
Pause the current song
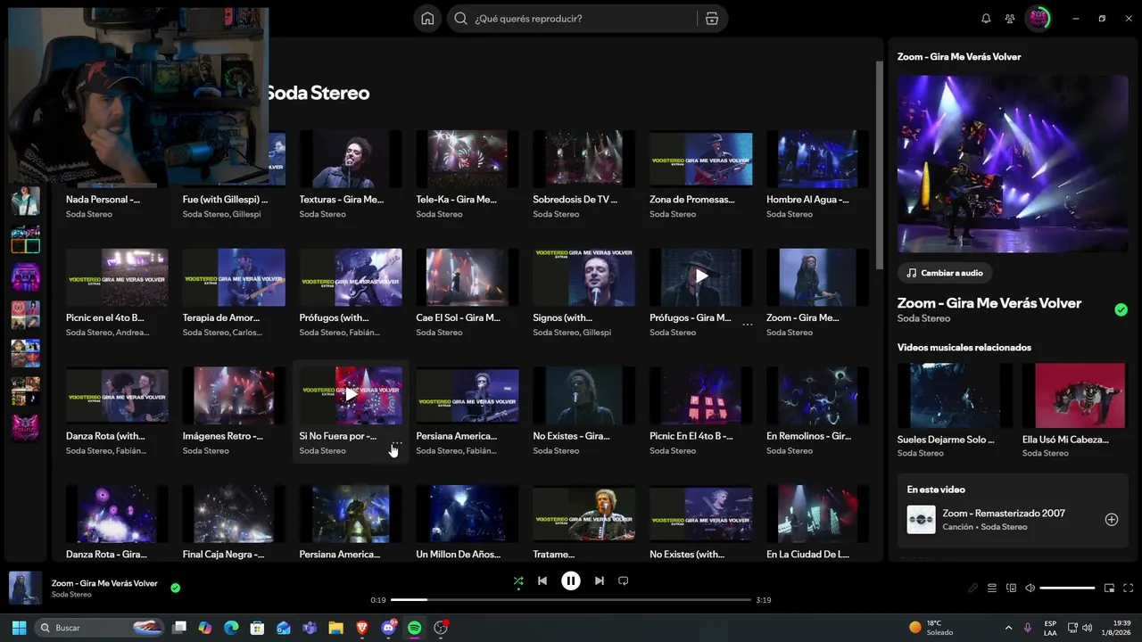[571, 580]
